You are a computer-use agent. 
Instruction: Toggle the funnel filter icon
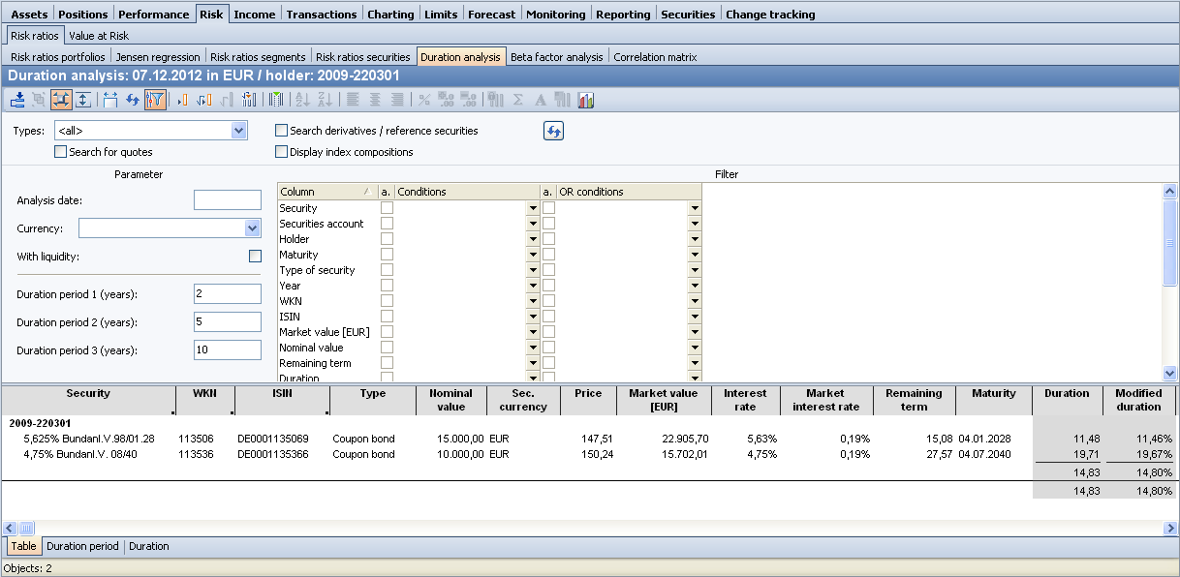click(x=155, y=100)
